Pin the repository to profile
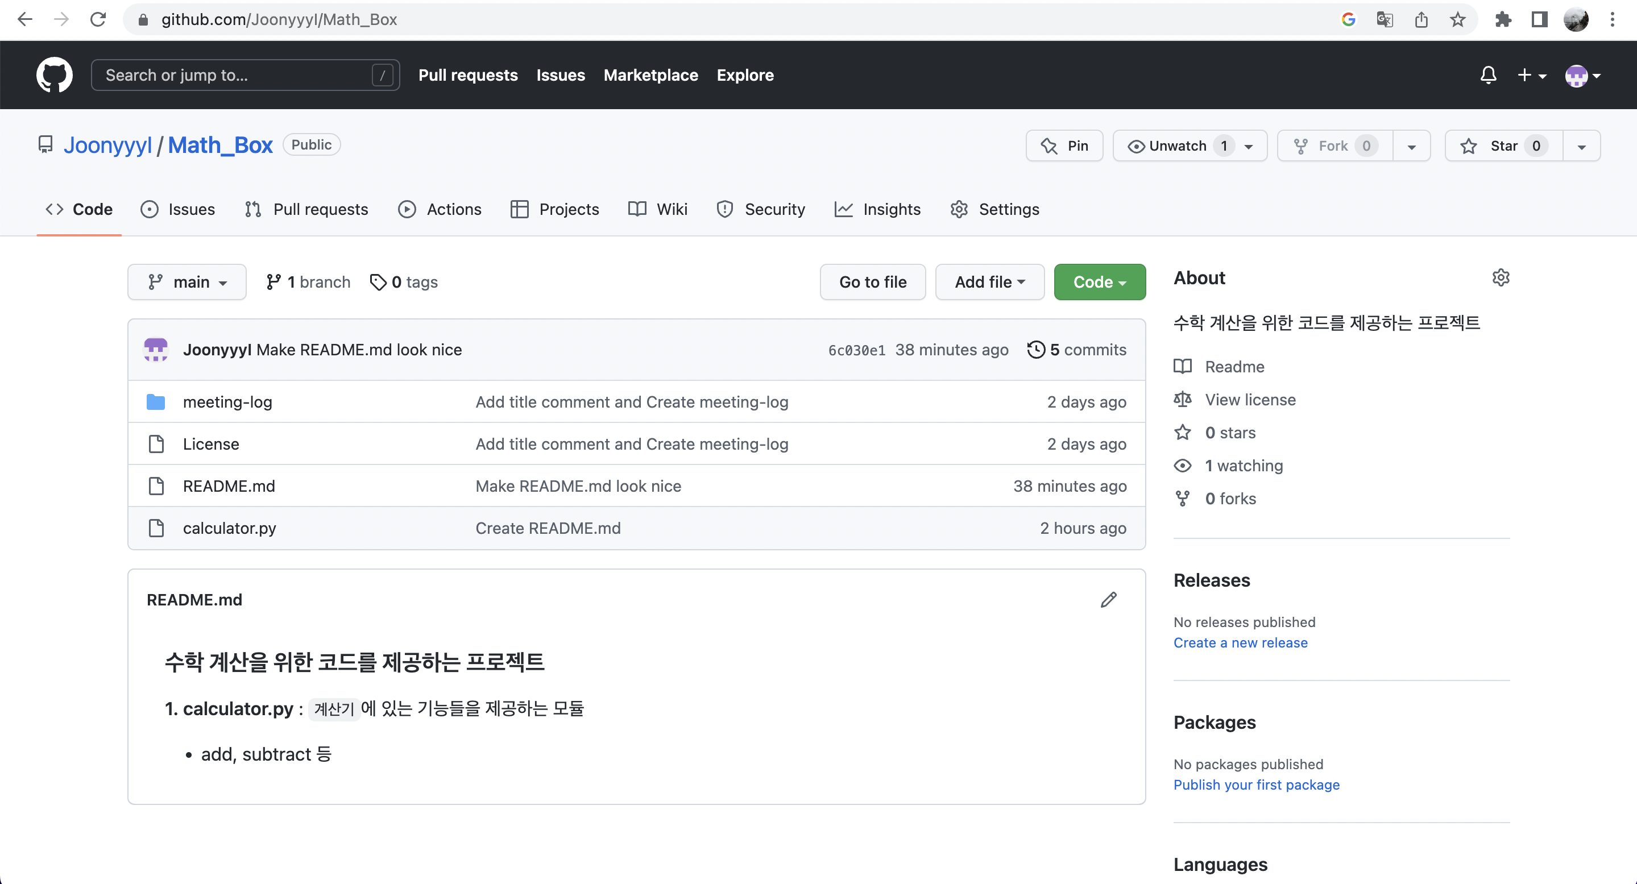 click(x=1064, y=146)
